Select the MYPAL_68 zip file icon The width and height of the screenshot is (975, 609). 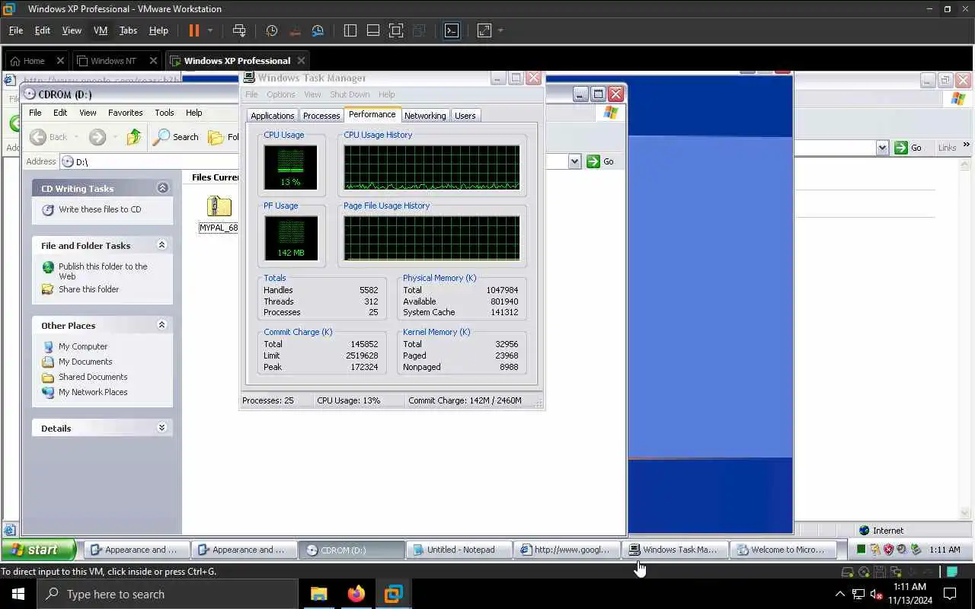(x=219, y=207)
